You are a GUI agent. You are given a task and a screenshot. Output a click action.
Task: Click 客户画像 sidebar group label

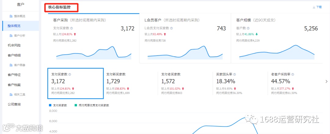click(x=20, y=65)
